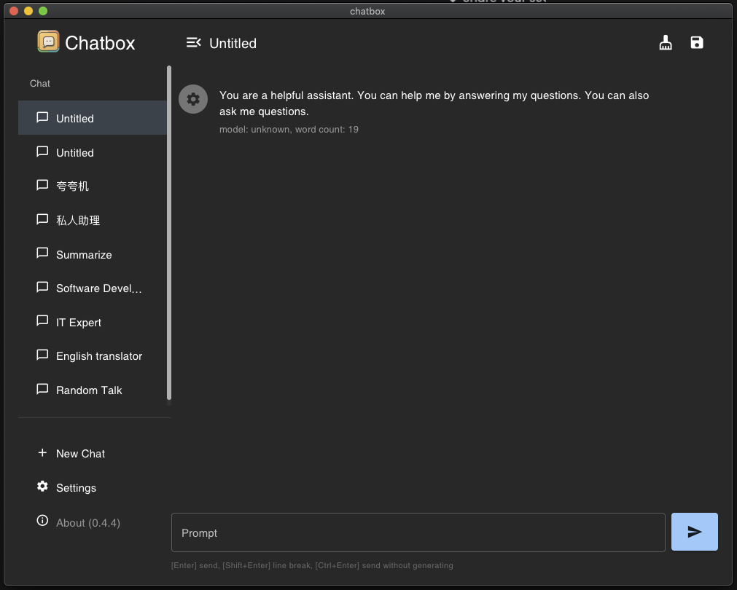Viewport: 737px width, 590px height.
Task: Click the Untitled conversation title in header
Action: point(233,43)
